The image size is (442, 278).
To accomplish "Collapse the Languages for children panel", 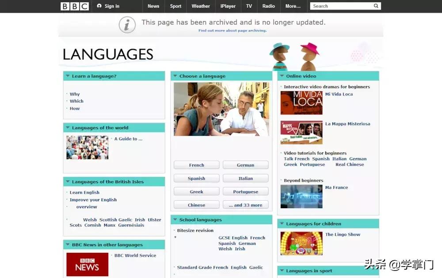I will tap(282, 224).
